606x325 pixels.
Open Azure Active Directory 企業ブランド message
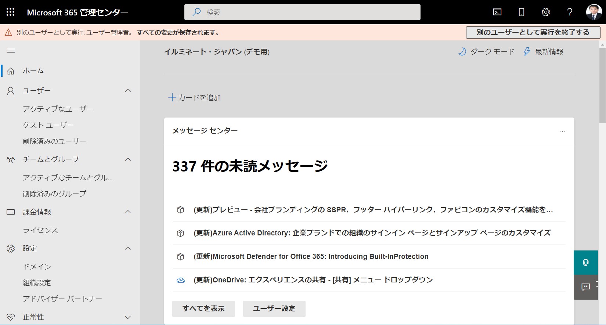pos(372,233)
